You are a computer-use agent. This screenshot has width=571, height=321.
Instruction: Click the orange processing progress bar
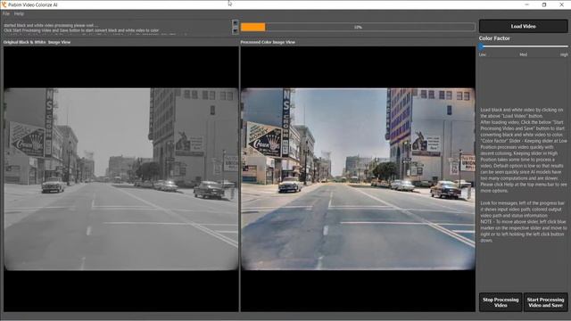[358, 28]
